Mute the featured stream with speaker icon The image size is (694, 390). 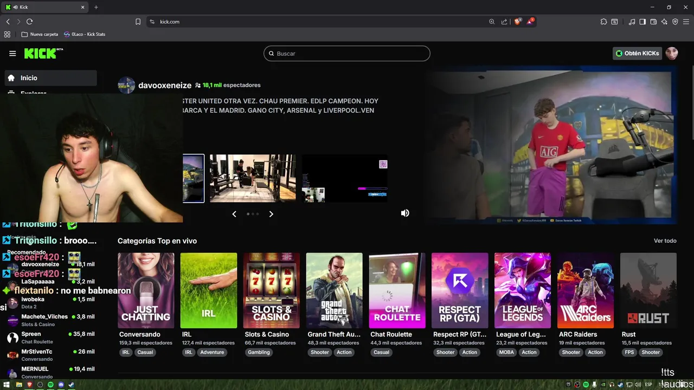[405, 213]
